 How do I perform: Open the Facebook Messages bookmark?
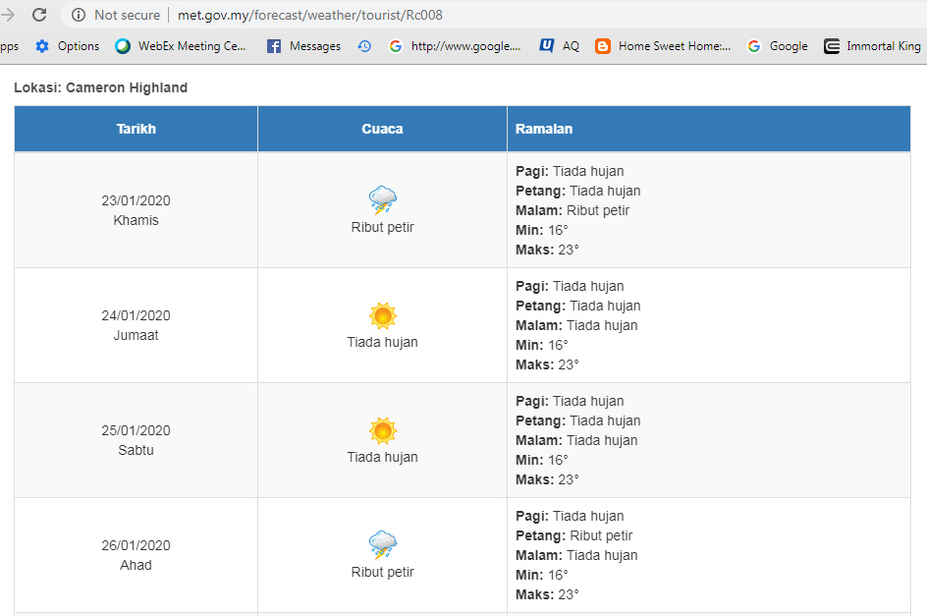303,46
